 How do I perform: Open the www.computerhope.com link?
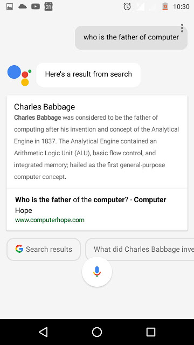click(50, 220)
